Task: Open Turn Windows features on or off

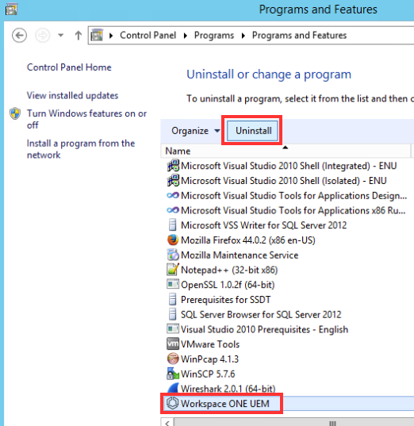Action: tap(86, 119)
